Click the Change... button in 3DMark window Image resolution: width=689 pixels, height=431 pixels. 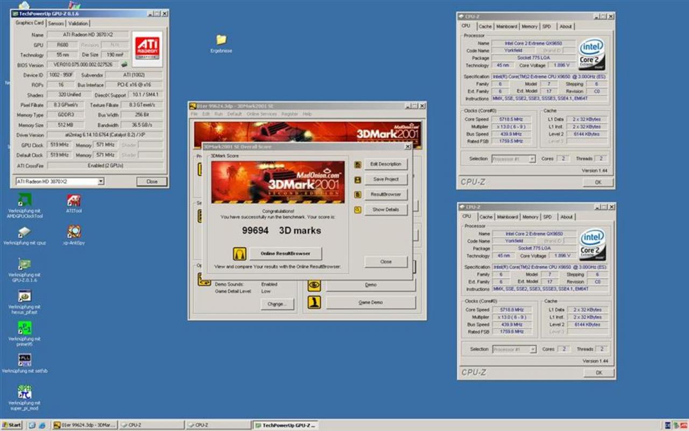click(x=278, y=304)
